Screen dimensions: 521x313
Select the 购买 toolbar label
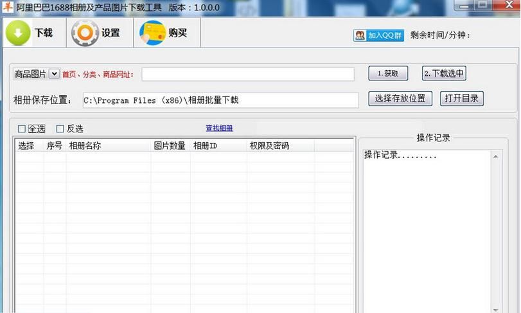[177, 33]
